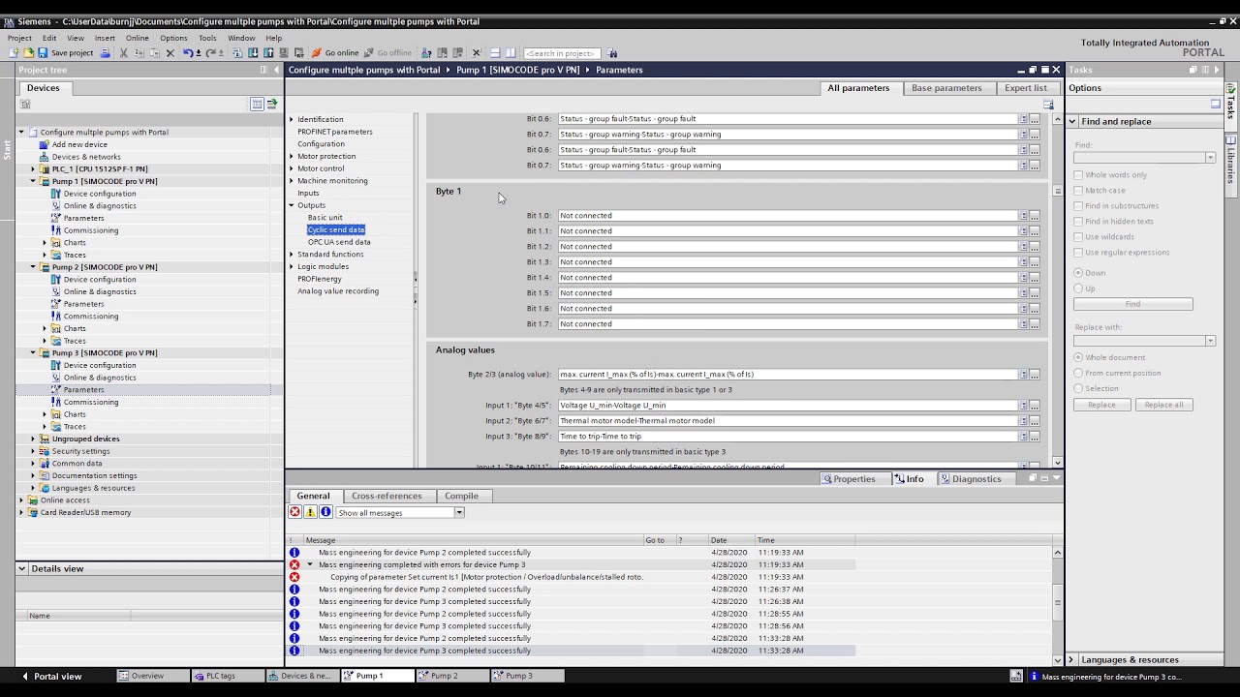Collapse the Project tree with the arrow icon
1240x697 pixels.
click(277, 70)
